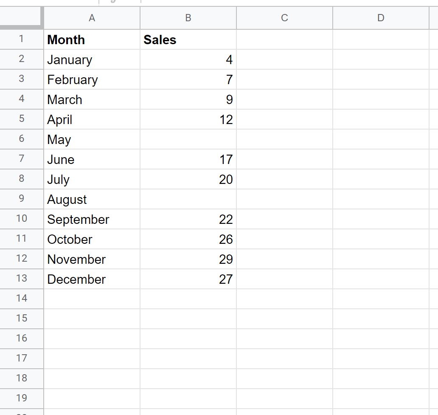Click the Select All corner box
This screenshot has width=438, height=415.
click(x=21, y=18)
